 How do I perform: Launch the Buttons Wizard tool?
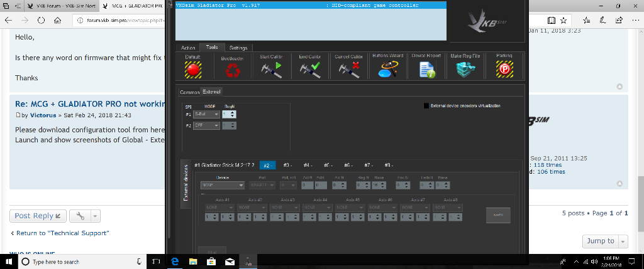pyautogui.click(x=387, y=70)
